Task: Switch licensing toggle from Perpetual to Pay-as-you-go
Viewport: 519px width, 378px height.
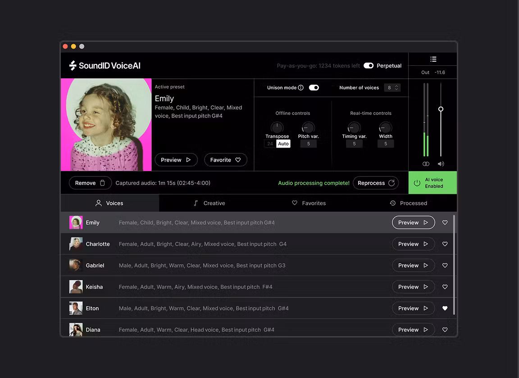Action: 369,65
